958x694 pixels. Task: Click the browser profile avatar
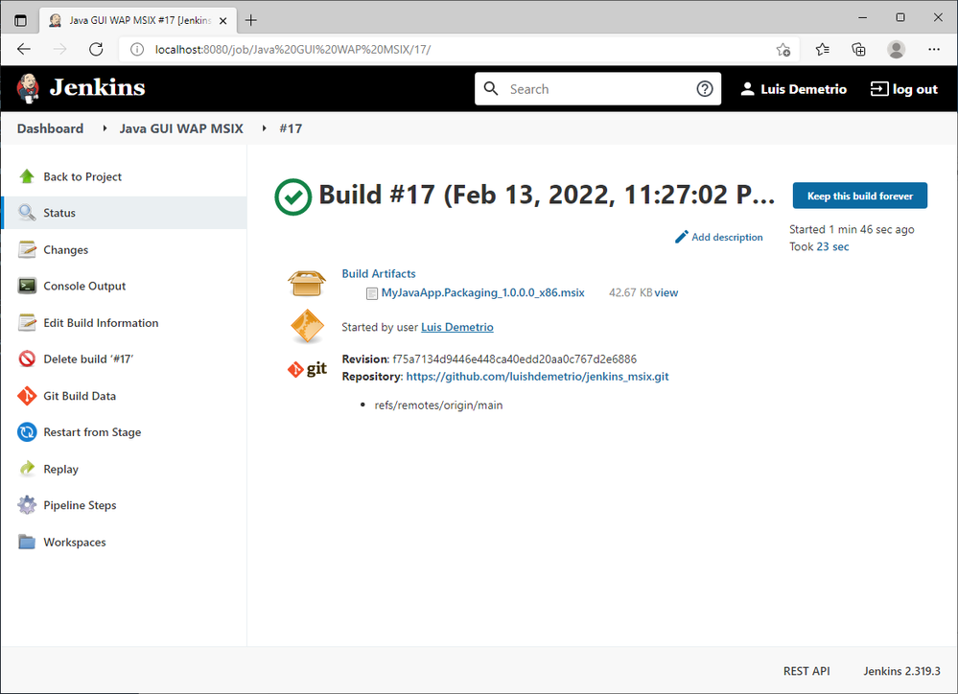(897, 50)
